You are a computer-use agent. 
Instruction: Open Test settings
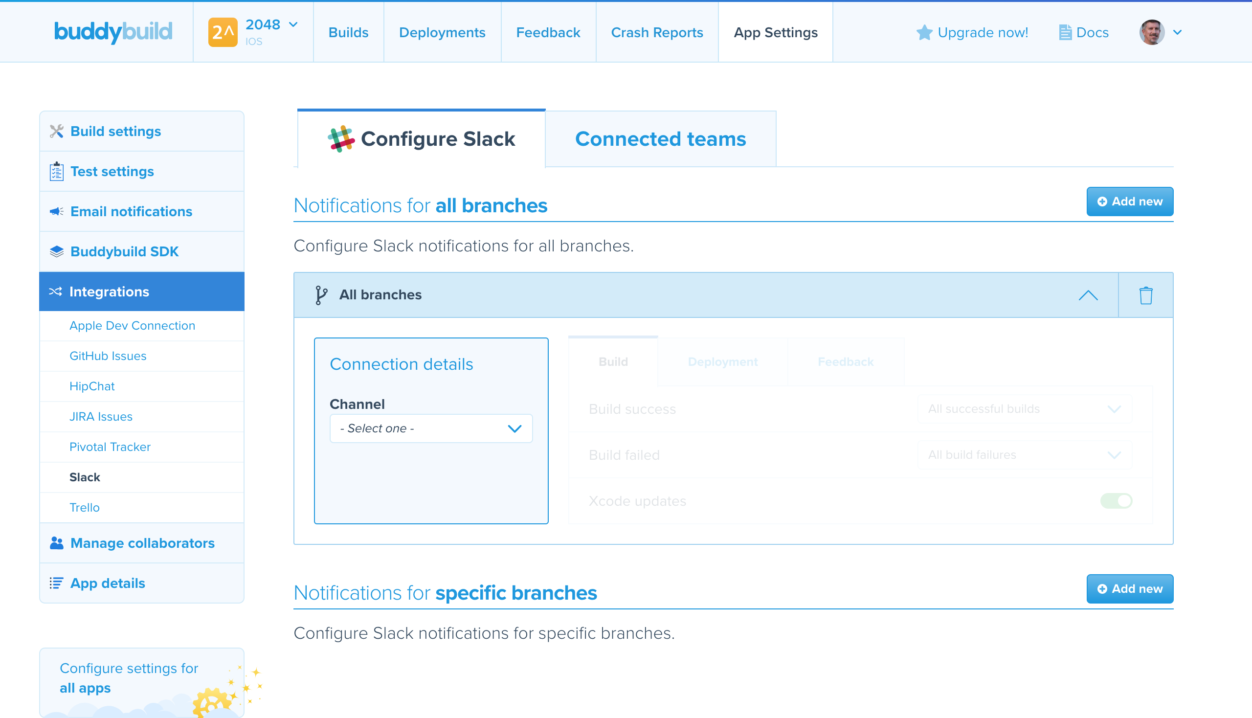pyautogui.click(x=141, y=172)
